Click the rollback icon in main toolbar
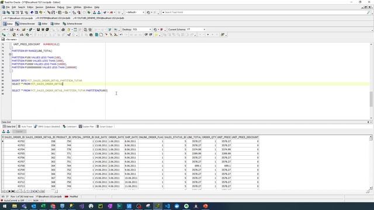The image size is (374, 210). pos(99,12)
